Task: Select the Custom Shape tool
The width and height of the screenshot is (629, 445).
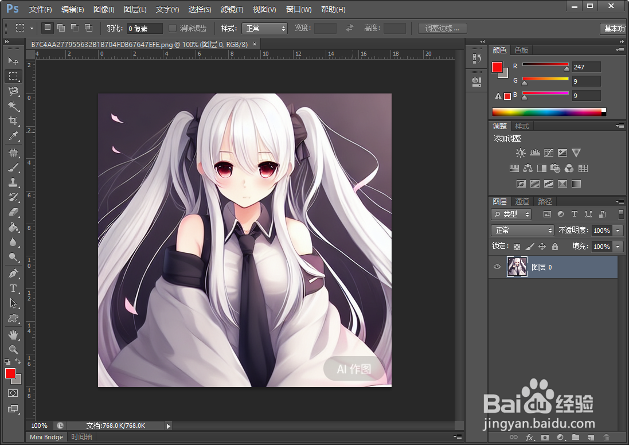Action: (13, 319)
